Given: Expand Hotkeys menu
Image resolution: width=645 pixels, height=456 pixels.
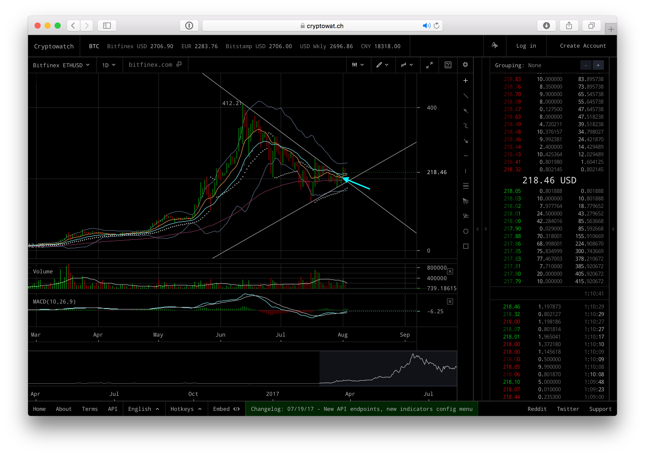Looking at the screenshot, I should pyautogui.click(x=186, y=409).
